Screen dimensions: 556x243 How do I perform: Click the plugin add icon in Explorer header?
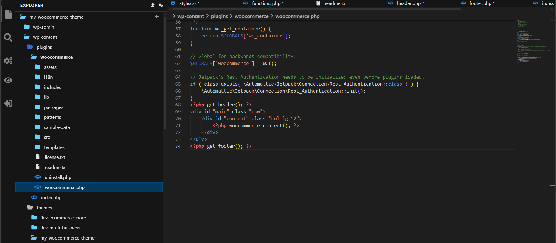[161, 5]
